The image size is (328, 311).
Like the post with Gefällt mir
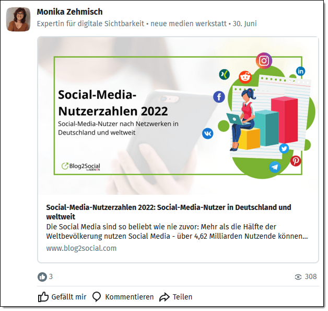(62, 297)
